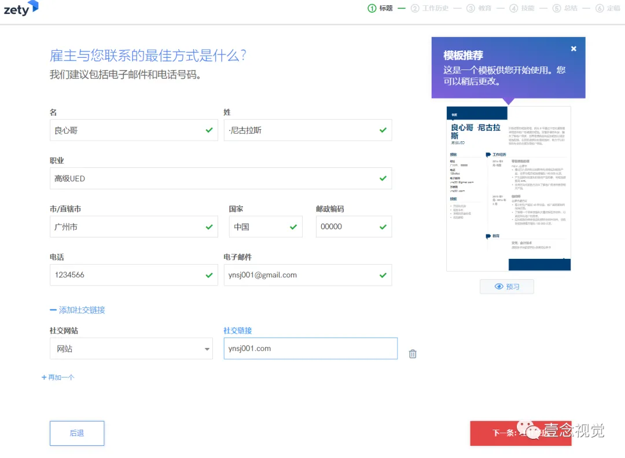625x458 pixels.
Task: Select step 2 工作历史 in progress bar
Action: click(x=429, y=8)
